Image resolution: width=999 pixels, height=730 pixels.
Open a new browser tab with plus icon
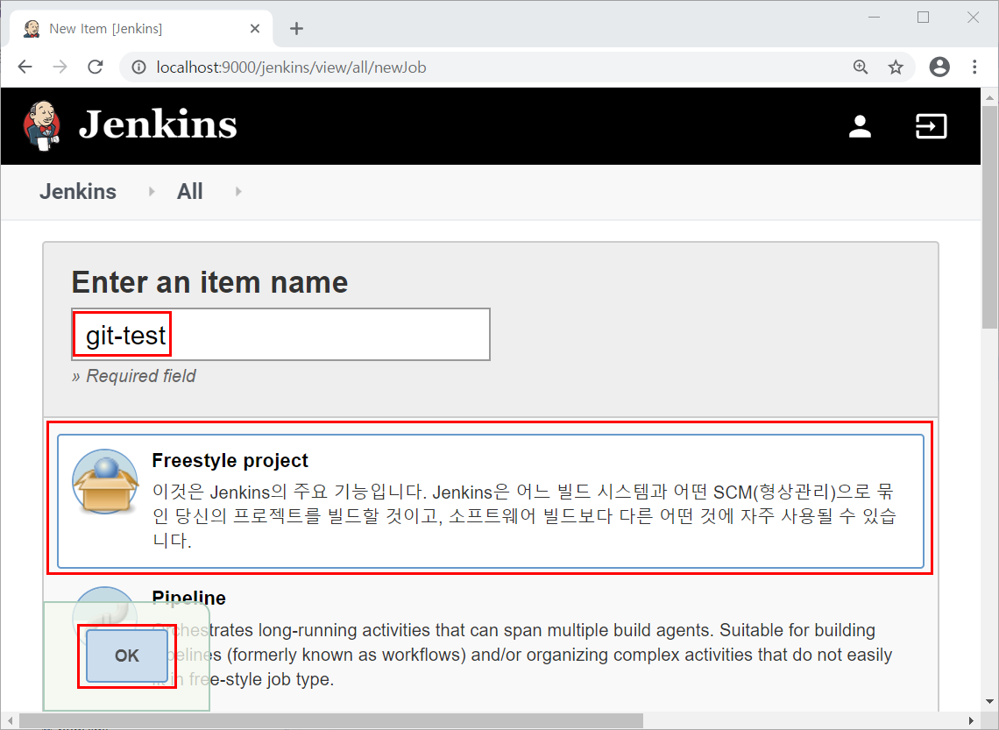click(296, 29)
